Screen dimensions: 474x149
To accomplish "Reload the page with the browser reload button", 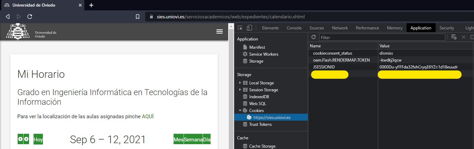I will [x=30, y=16].
